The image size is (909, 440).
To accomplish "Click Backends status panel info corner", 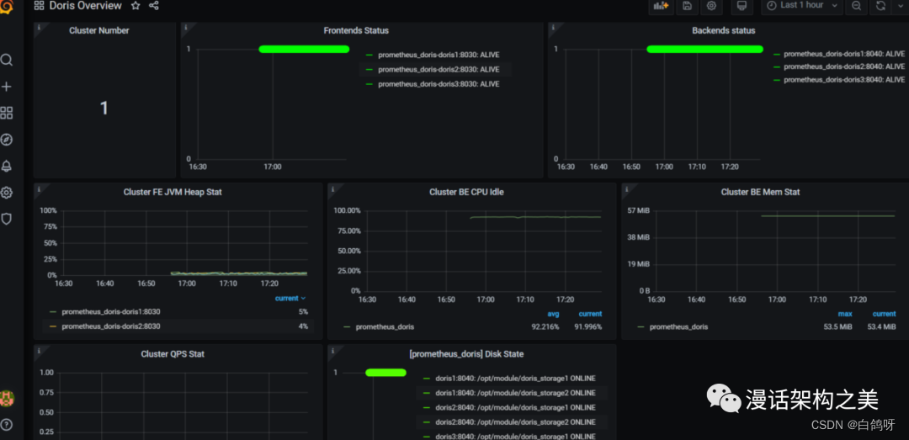I will 552,27.
